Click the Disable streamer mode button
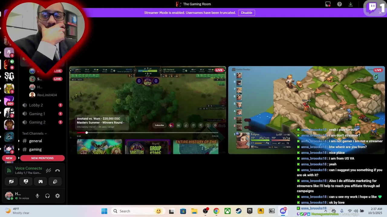387x217 pixels. click(246, 13)
